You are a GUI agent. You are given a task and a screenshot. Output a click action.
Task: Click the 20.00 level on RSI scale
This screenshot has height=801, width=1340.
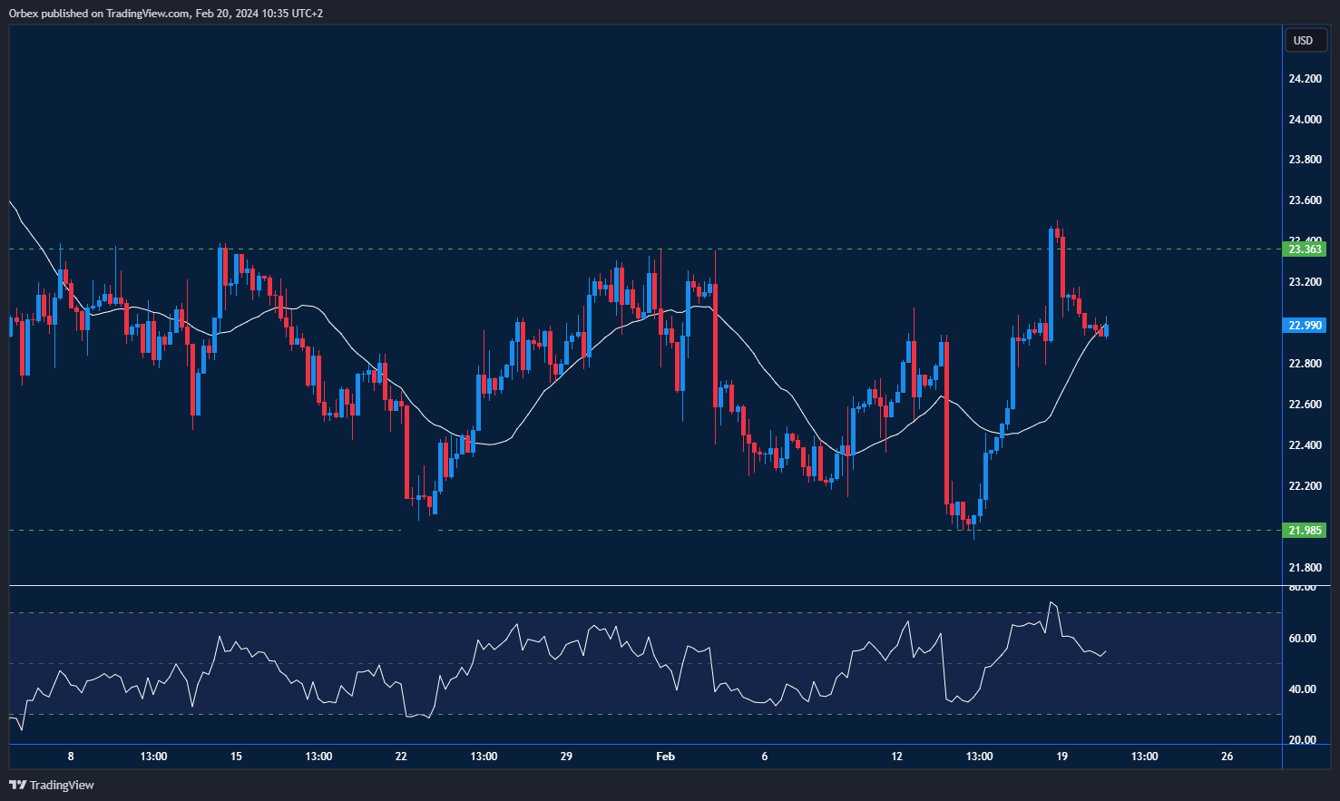(x=1302, y=740)
